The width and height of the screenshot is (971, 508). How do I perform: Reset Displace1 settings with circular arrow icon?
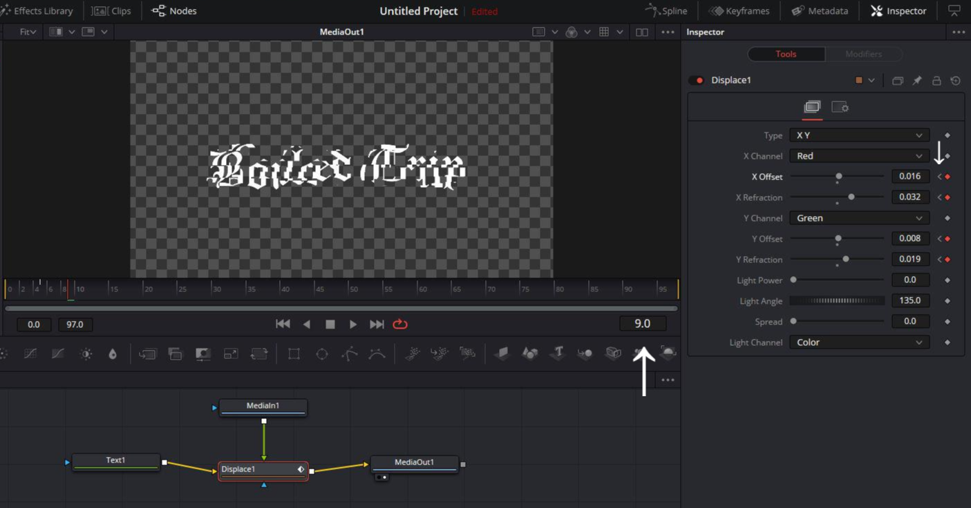coord(955,81)
